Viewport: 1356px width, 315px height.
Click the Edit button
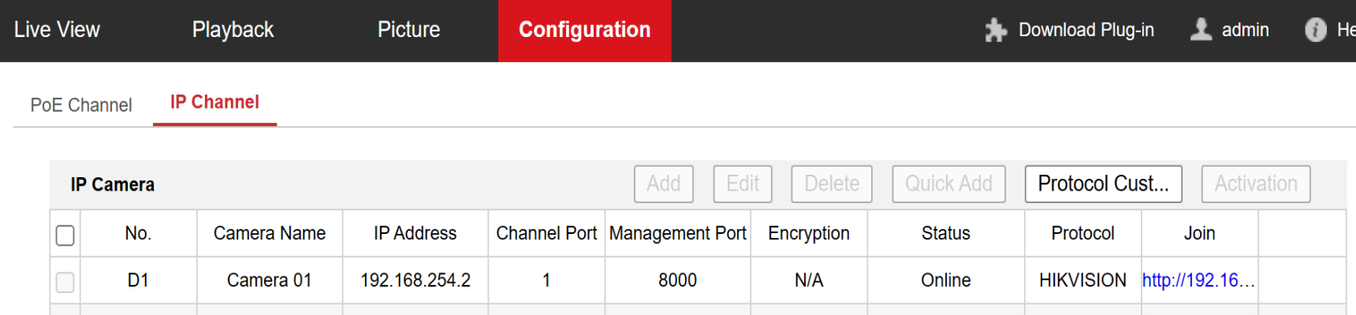point(742,183)
